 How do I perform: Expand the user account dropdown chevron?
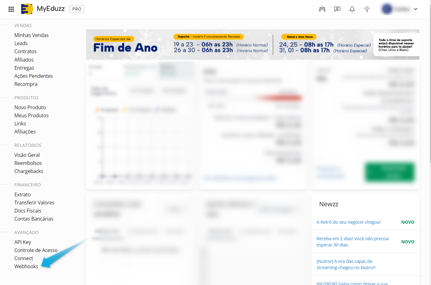tap(416, 9)
